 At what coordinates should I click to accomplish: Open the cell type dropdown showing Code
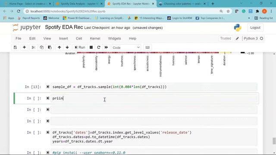pyautogui.click(x=126, y=47)
